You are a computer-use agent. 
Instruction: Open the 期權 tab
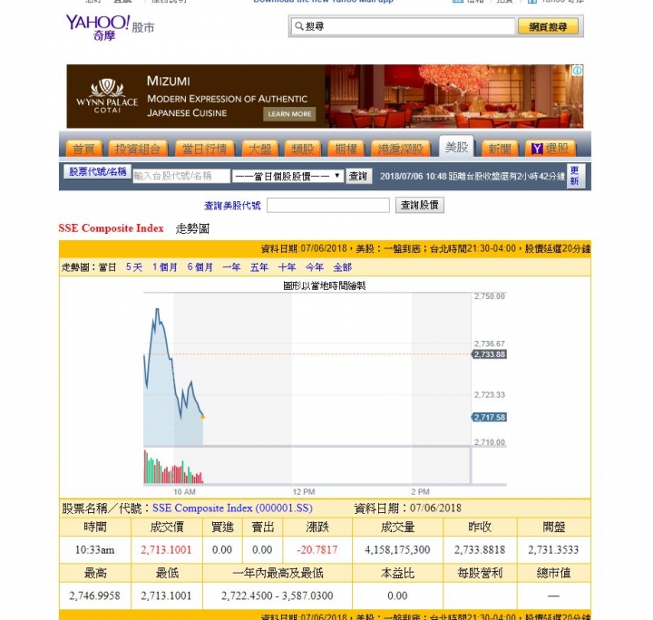click(346, 149)
